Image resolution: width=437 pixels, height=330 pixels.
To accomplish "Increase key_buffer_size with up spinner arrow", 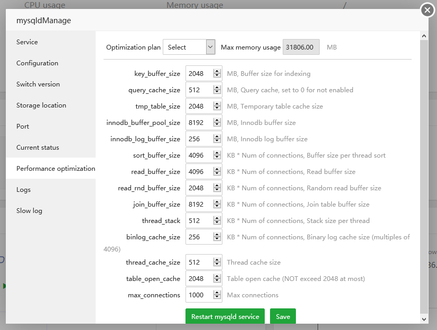I will click(217, 71).
